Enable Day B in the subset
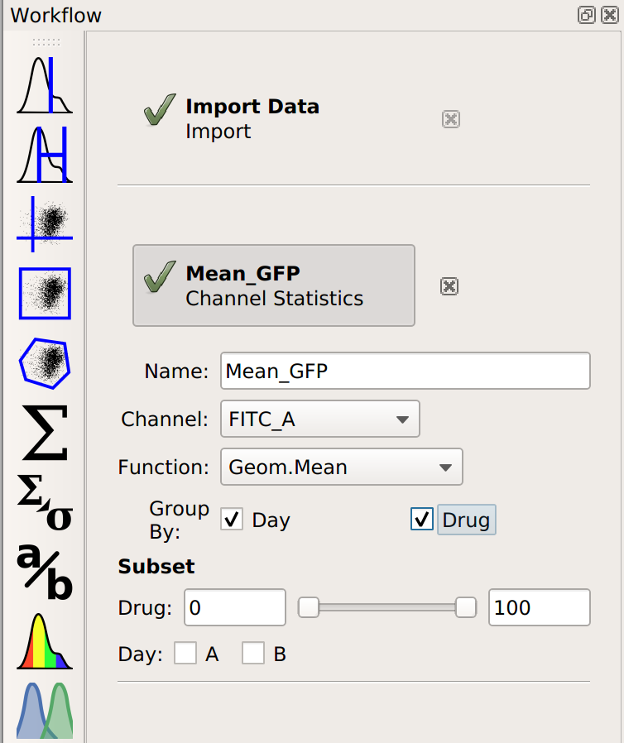 [253, 654]
